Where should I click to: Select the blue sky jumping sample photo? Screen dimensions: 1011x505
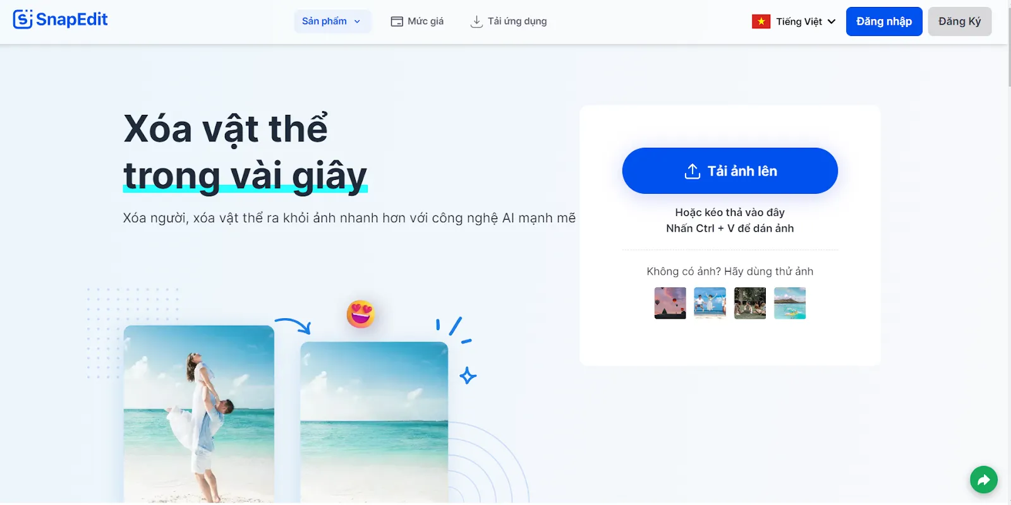(710, 303)
